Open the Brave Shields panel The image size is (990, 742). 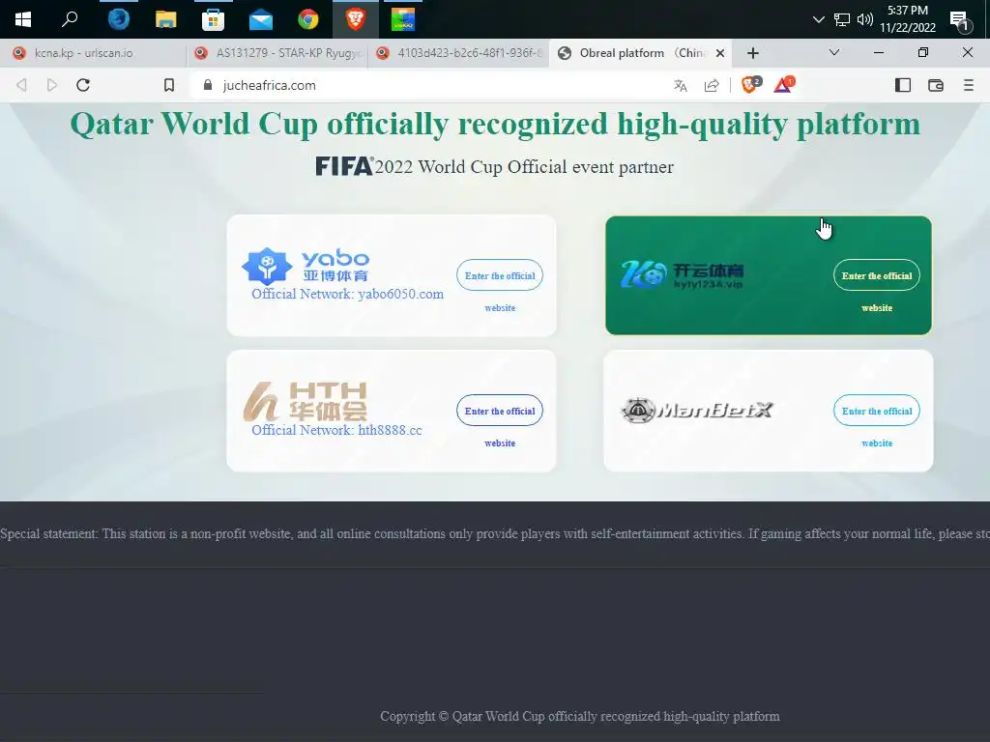pyautogui.click(x=750, y=85)
